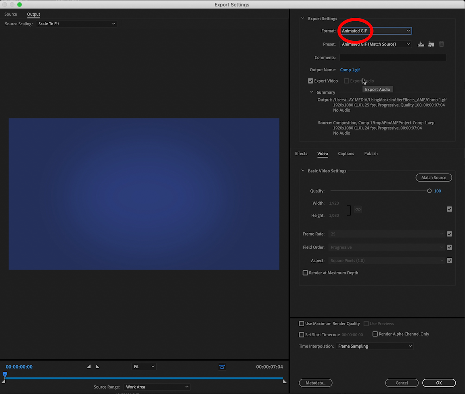Switch to the Effects tab

[x=301, y=153]
